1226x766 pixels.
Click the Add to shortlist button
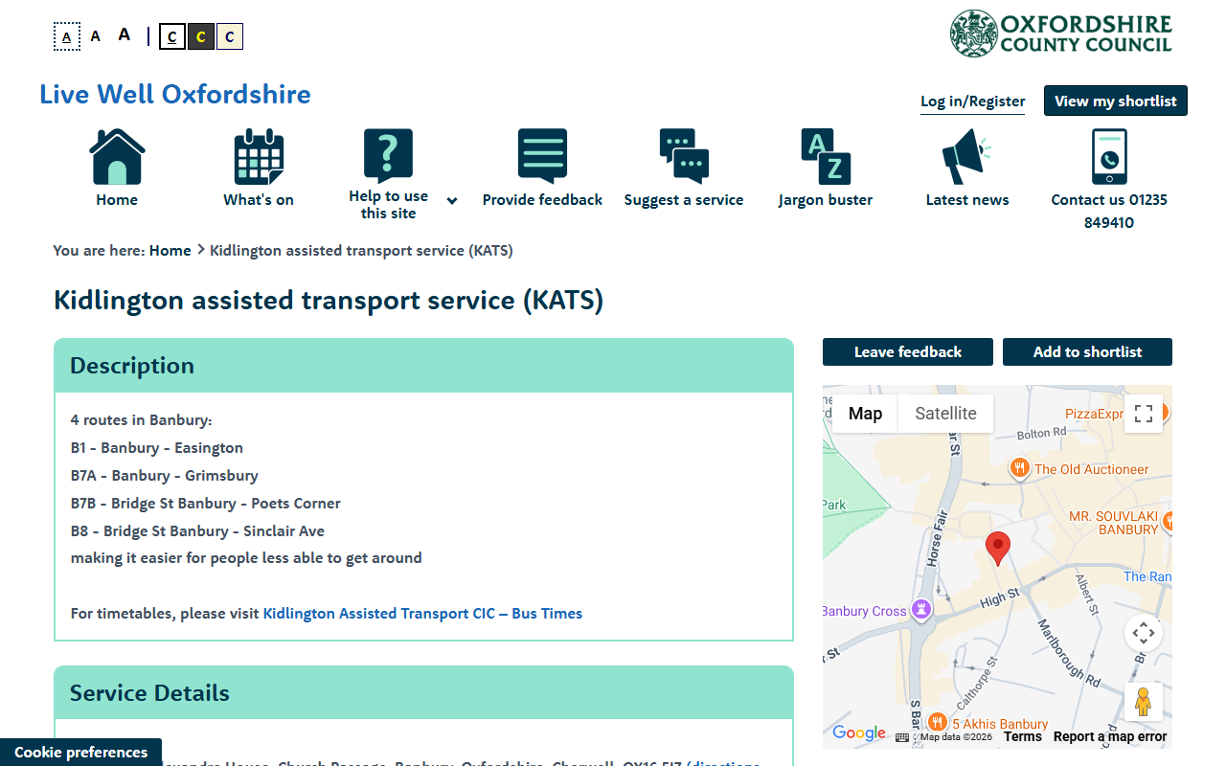1087,352
